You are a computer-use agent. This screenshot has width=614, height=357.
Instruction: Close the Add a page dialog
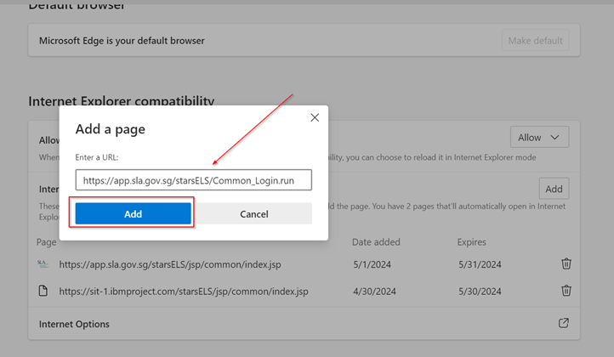[x=315, y=117]
